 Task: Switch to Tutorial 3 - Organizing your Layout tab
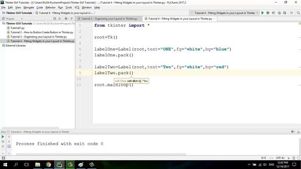pyautogui.click(x=109, y=19)
